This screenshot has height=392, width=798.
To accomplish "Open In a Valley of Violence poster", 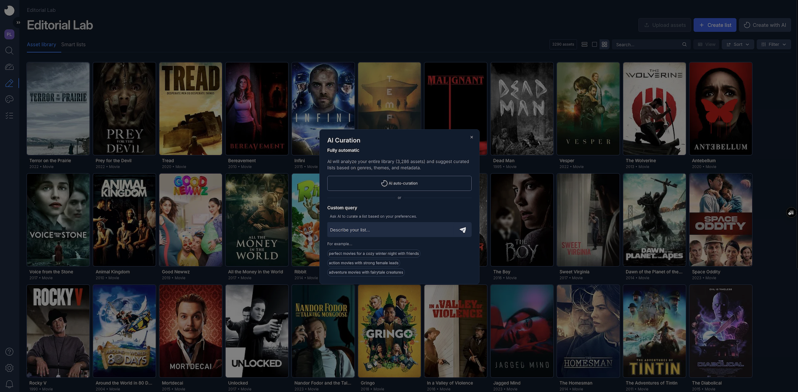I will click(456, 331).
